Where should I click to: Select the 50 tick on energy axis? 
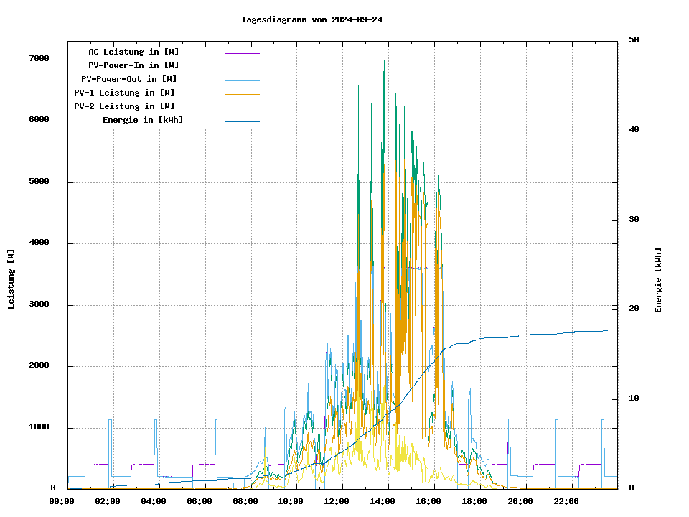pyautogui.click(x=634, y=40)
